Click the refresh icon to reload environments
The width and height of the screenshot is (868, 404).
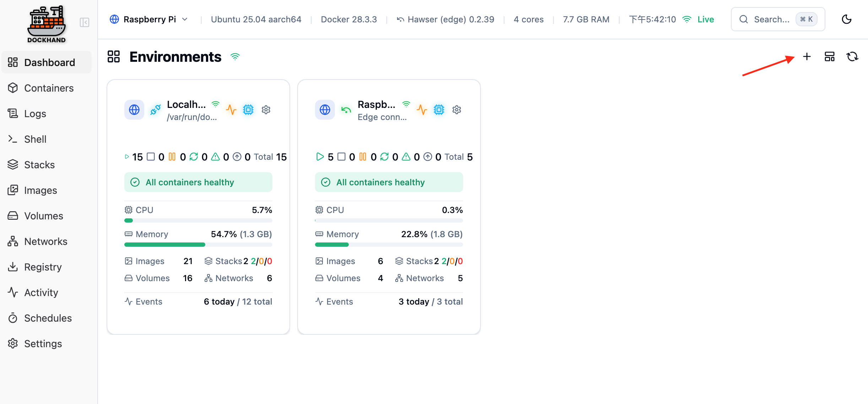coord(853,56)
